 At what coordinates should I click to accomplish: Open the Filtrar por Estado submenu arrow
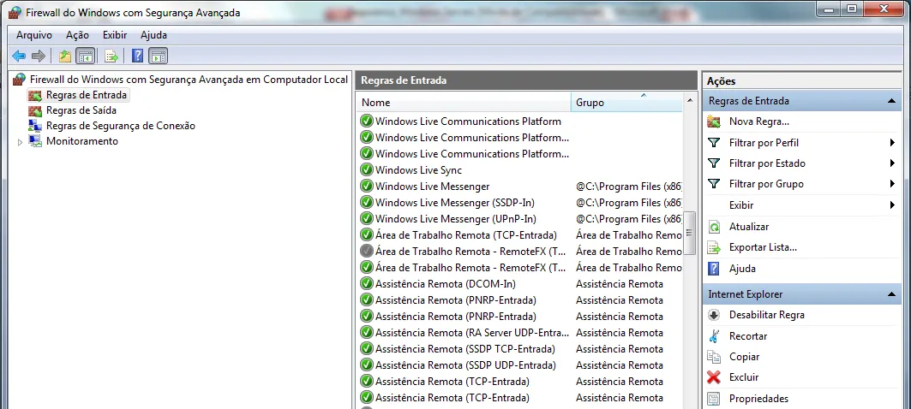892,163
